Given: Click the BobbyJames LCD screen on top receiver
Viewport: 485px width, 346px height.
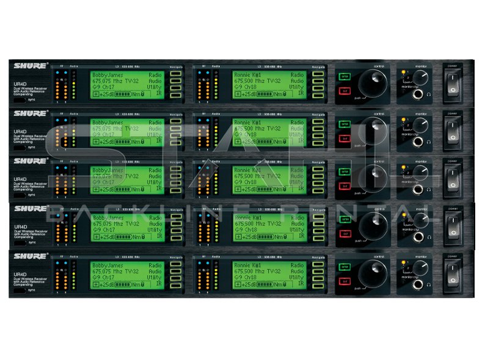Looking at the screenshot, I should pyautogui.click(x=127, y=85).
